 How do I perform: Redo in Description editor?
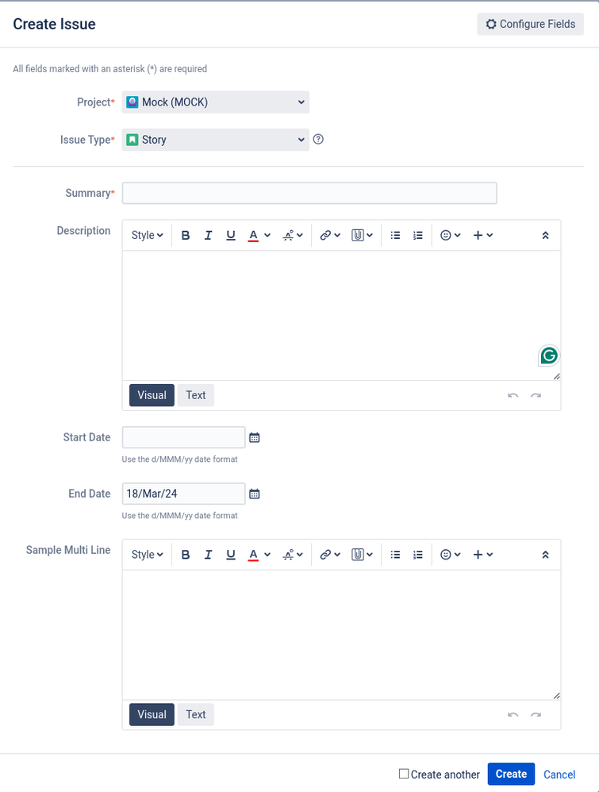pos(536,395)
